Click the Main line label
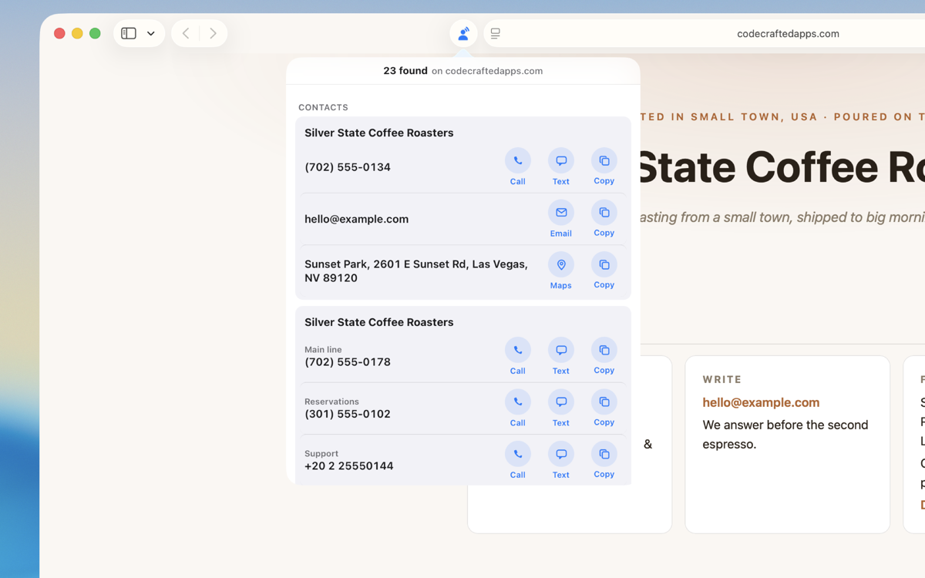The height and width of the screenshot is (578, 925). coord(323,349)
